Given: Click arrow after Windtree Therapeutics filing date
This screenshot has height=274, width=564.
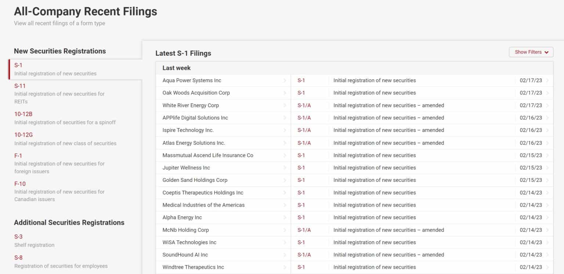Looking at the screenshot, I should coord(547,267).
